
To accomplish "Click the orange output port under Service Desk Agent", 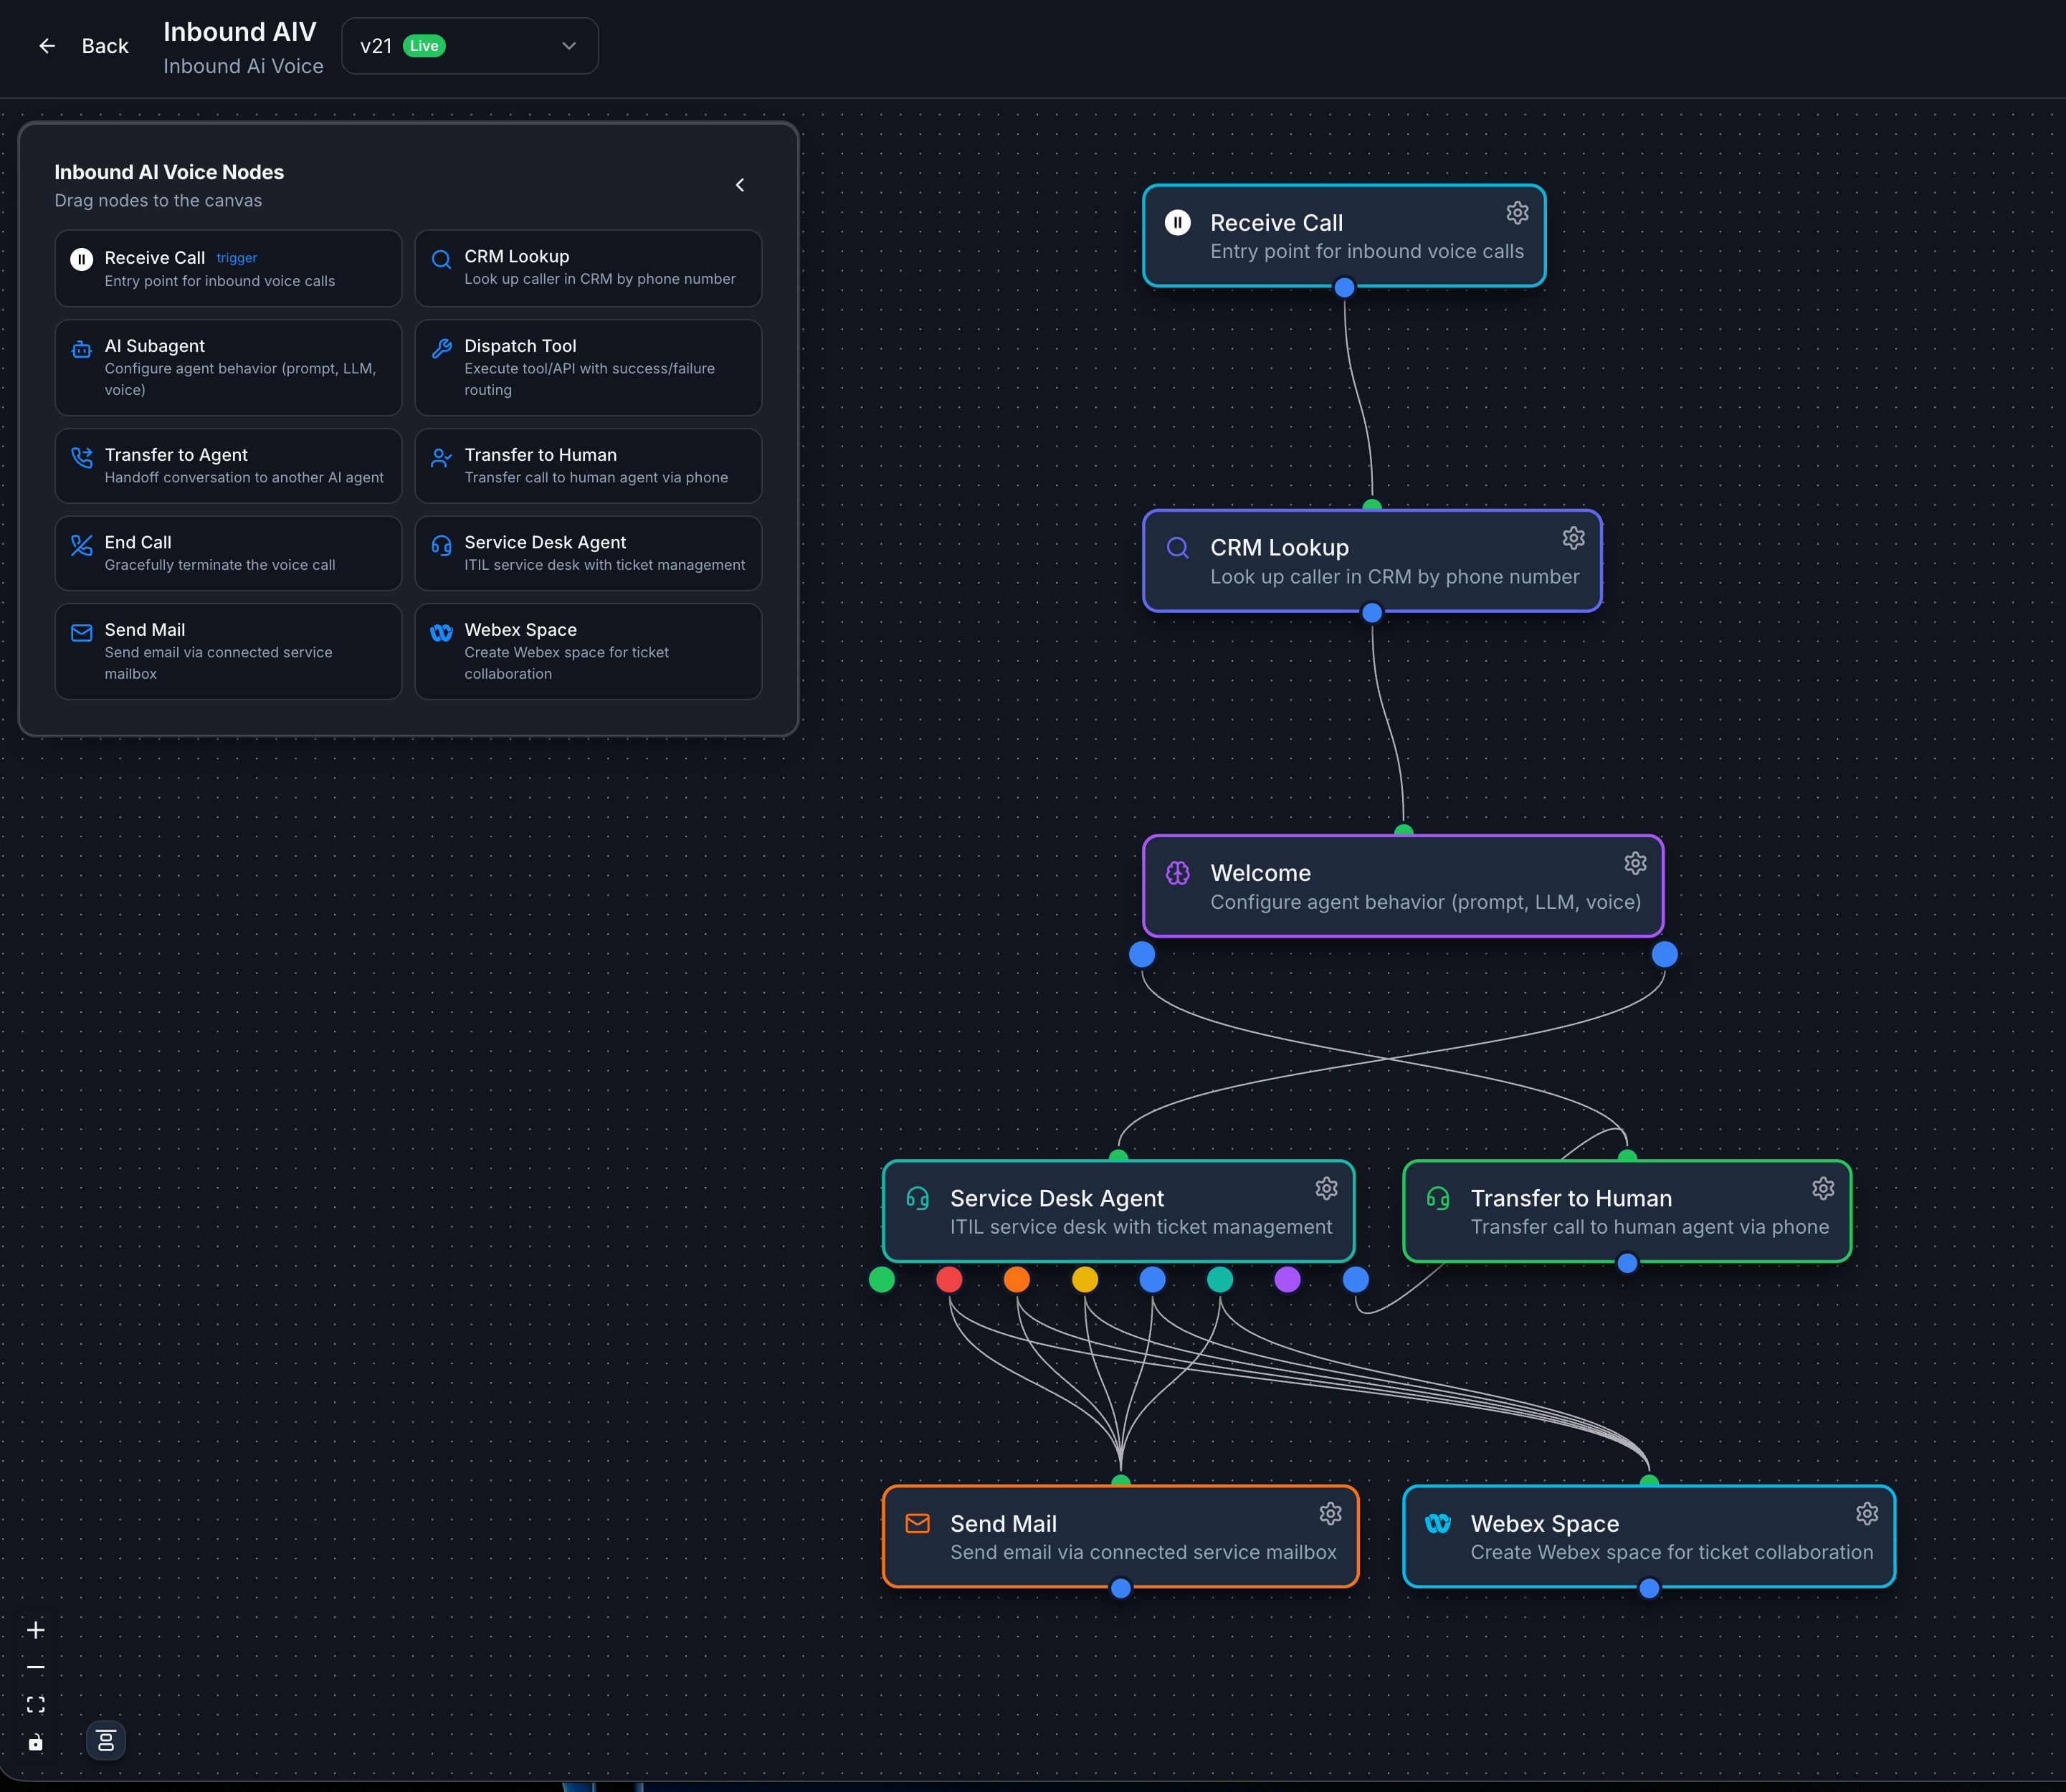I will [x=1017, y=1279].
